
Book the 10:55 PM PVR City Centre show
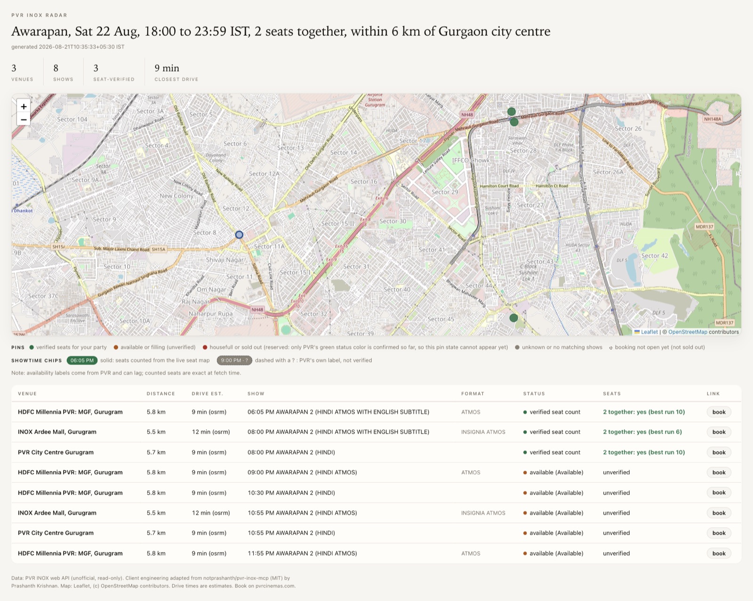coord(719,533)
